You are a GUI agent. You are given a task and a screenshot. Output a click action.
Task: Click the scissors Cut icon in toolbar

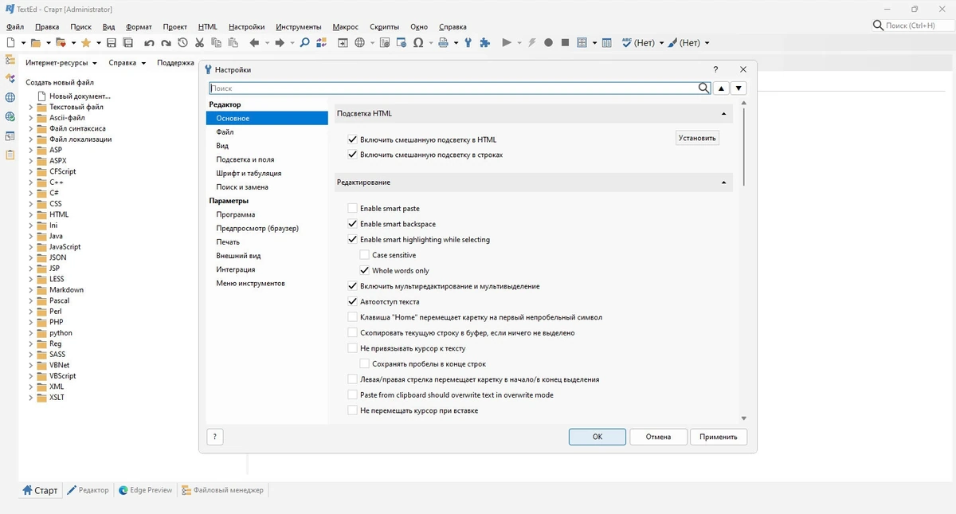[x=200, y=43]
